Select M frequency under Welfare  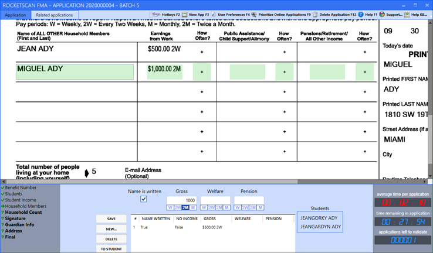coord(226,207)
